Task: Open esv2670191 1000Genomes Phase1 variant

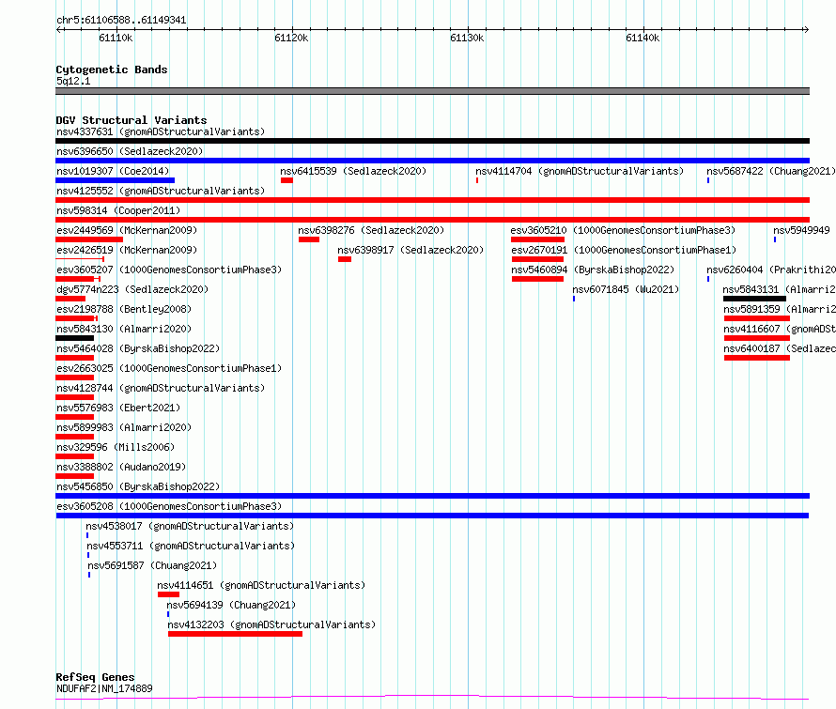Action: tap(624, 250)
